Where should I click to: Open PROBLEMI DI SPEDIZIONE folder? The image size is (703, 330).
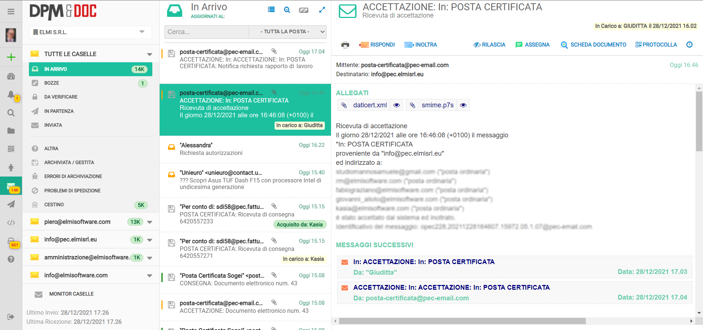90,191
